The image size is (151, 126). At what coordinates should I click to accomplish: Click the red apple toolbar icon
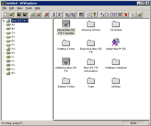[x=126, y=14]
